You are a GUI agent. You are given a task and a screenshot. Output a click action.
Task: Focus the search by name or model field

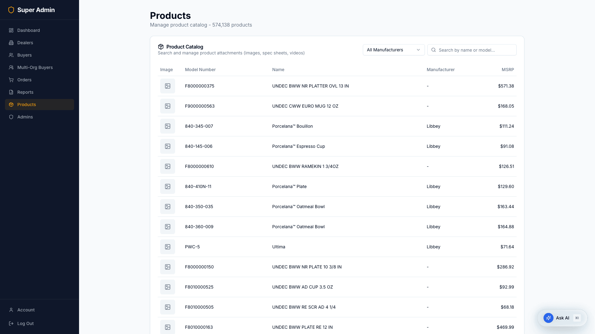472,50
